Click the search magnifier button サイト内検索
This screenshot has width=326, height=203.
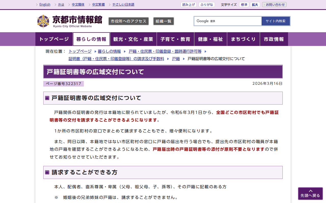[276, 21]
